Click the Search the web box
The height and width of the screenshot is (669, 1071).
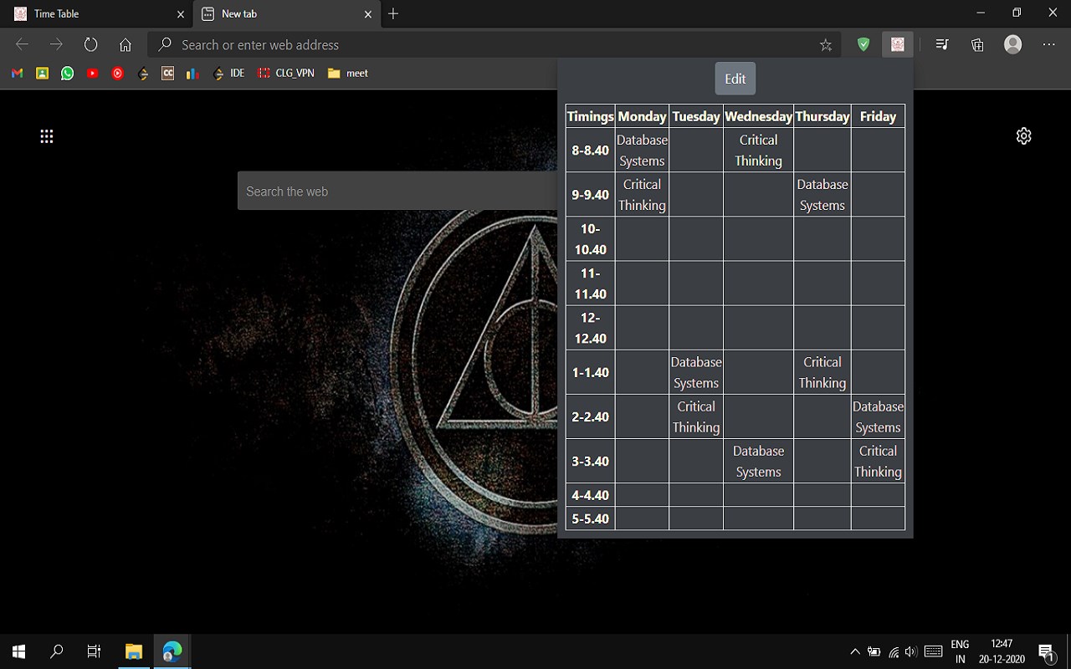(x=398, y=192)
